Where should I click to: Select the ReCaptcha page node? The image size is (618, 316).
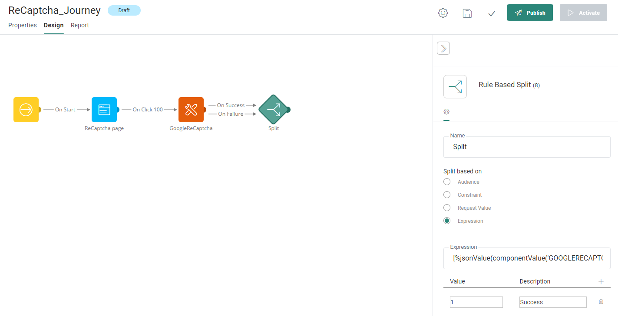pyautogui.click(x=104, y=110)
